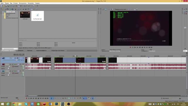
Task: Switch to the Проводник tab
Action: pyautogui.click(x=21, y=51)
